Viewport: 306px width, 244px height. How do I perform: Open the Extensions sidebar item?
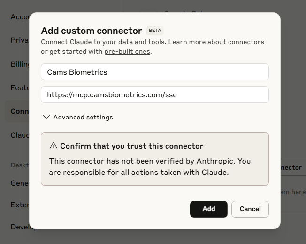coord(20,205)
